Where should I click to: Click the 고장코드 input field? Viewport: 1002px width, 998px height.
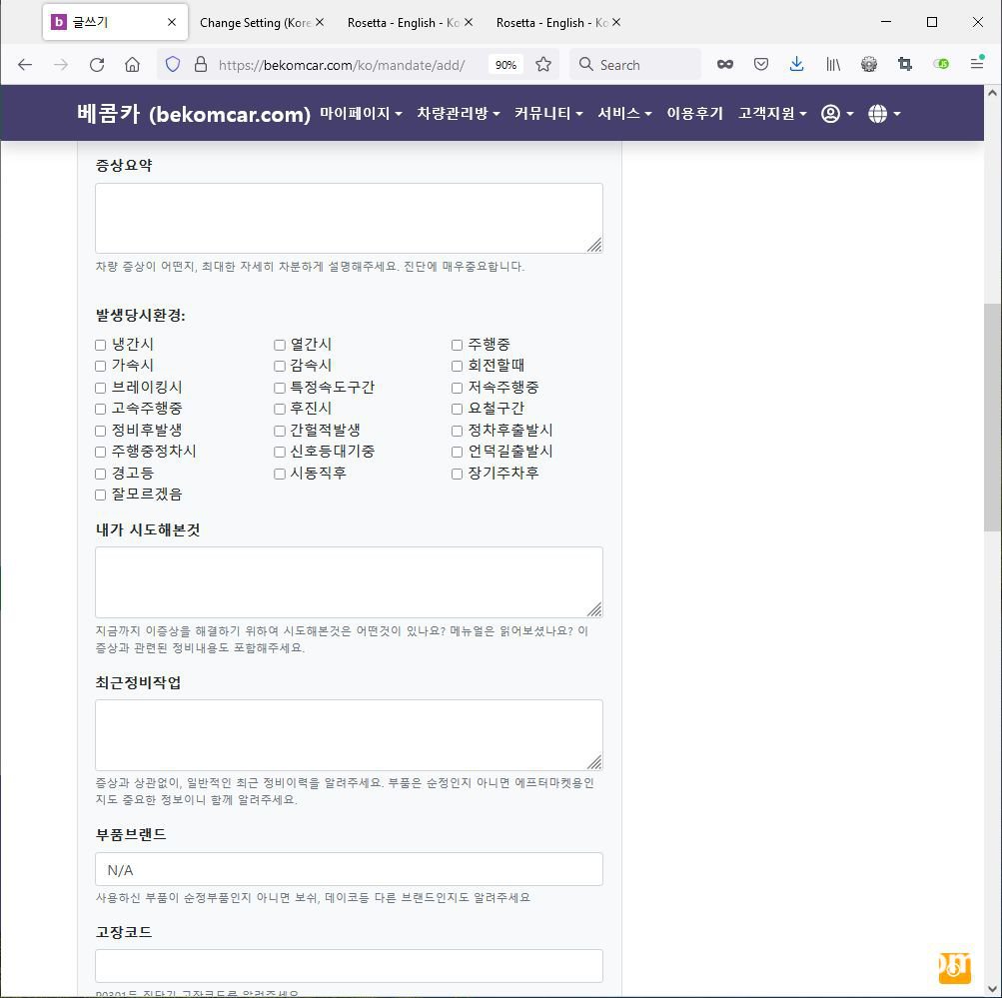[x=349, y=966]
